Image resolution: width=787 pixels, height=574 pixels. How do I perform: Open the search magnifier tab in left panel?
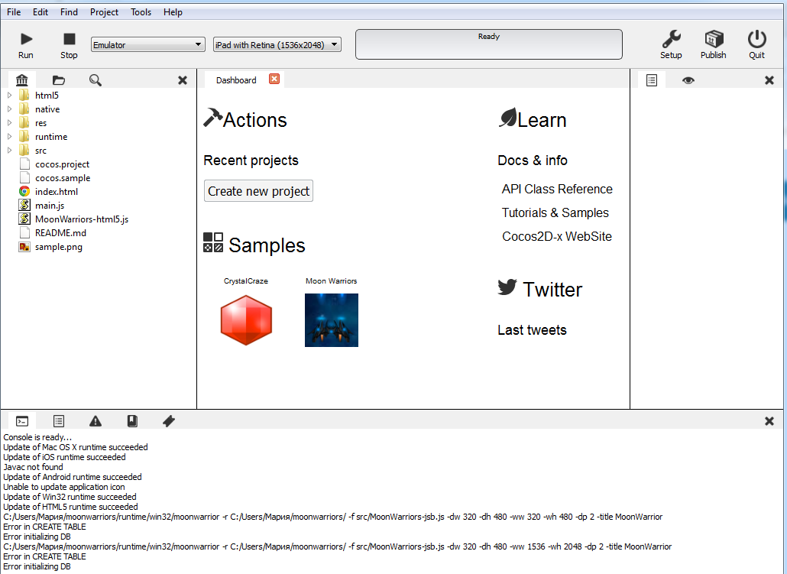(96, 79)
